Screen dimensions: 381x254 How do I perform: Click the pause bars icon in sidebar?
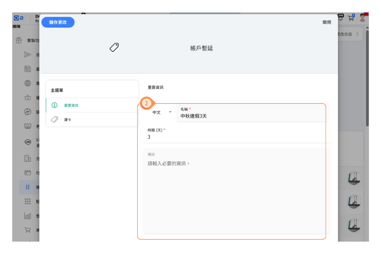28,187
